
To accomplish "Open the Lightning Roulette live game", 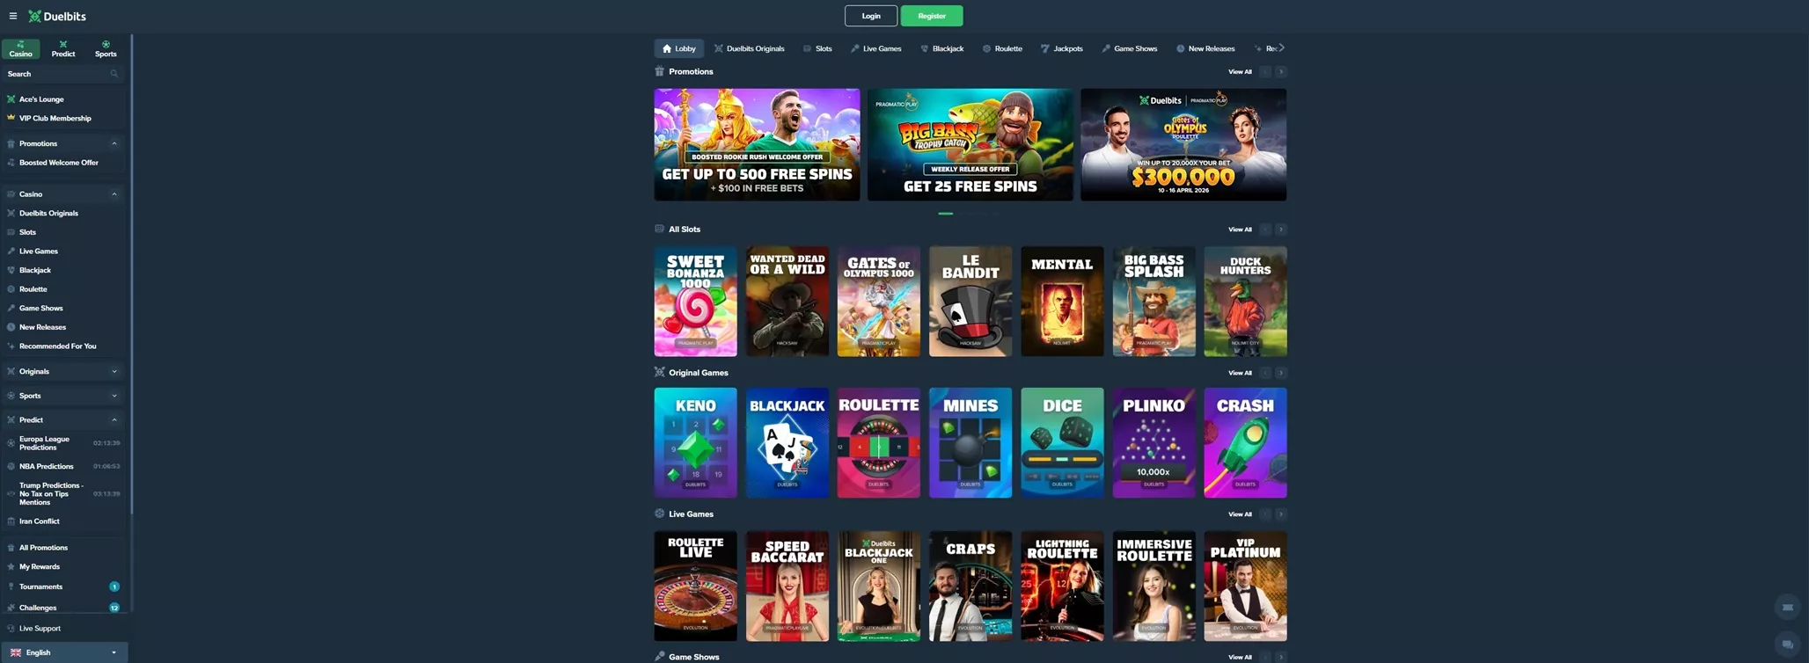I will [x=1062, y=586].
